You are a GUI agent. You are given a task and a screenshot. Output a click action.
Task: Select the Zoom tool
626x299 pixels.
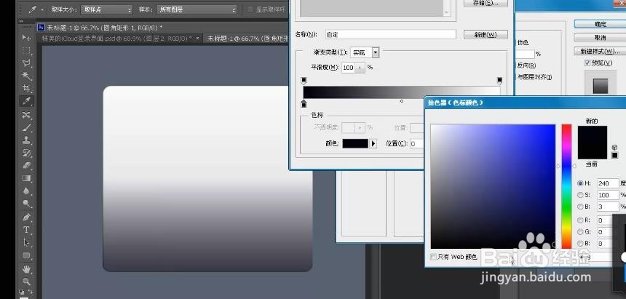pyautogui.click(x=26, y=282)
